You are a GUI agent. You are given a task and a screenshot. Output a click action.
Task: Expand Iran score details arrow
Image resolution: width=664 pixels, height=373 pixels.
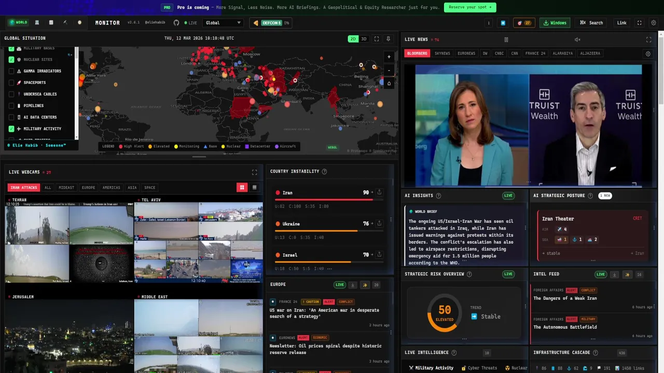pos(372,192)
